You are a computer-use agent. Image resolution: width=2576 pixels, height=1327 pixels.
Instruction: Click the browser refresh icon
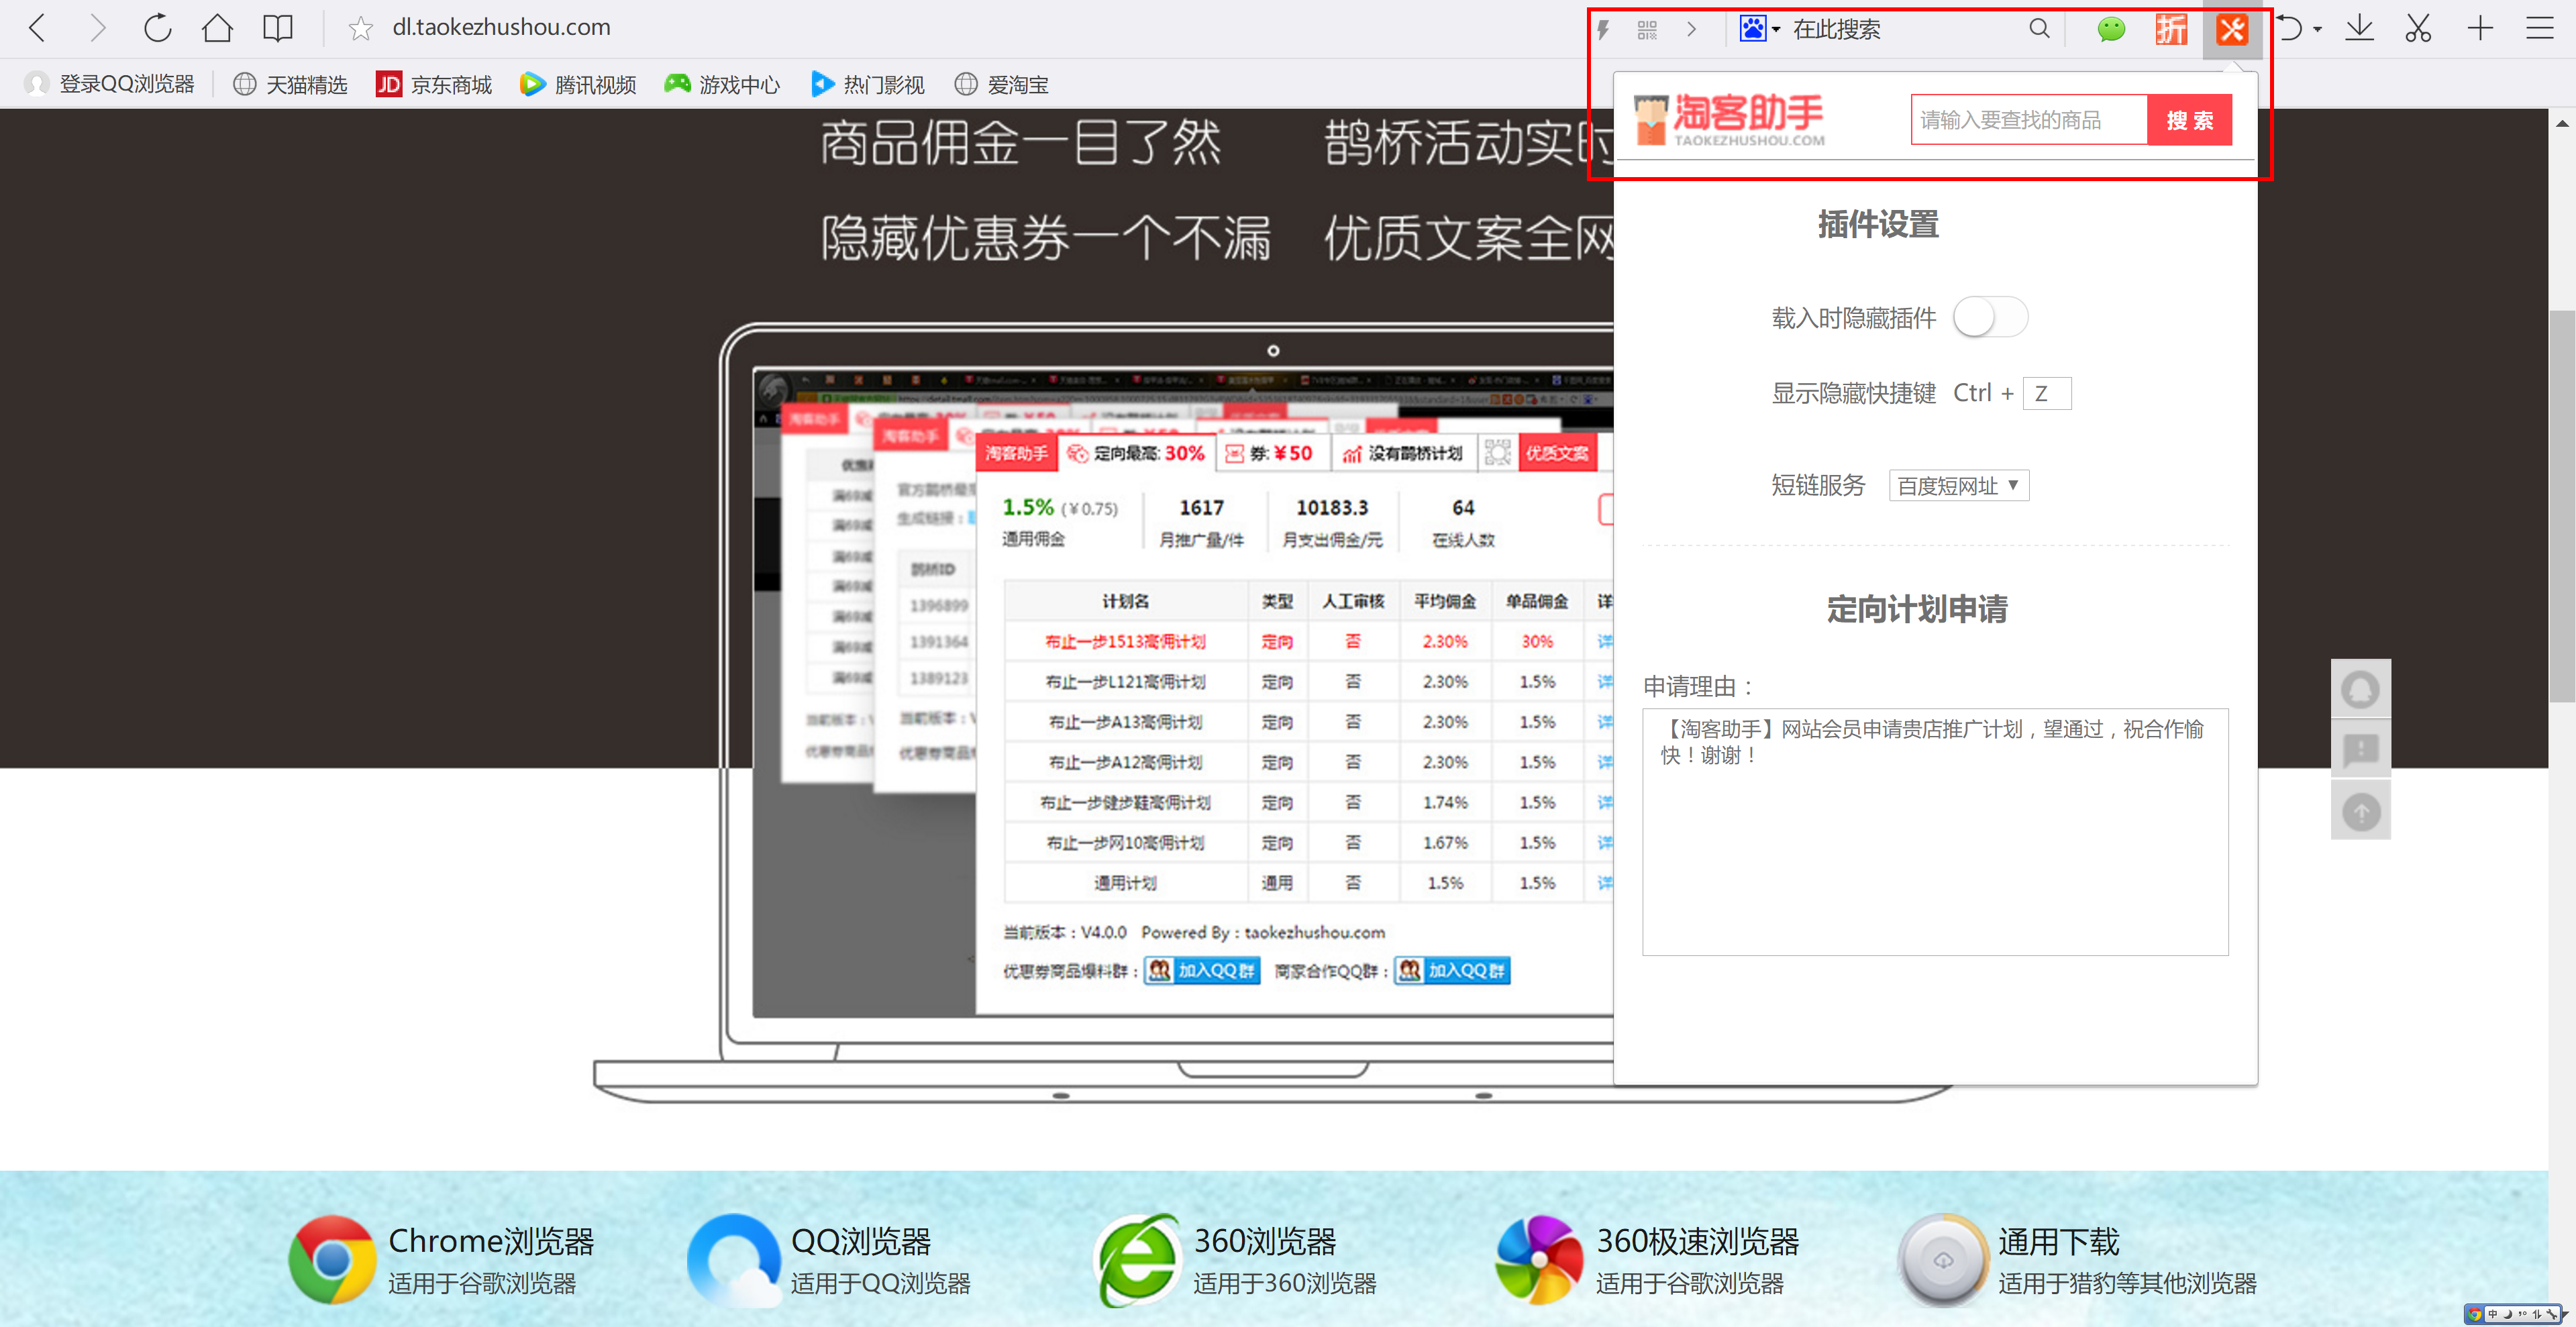[157, 28]
